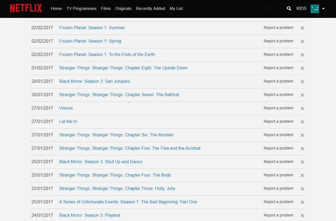The width and height of the screenshot is (336, 221).
Task: Click the 29/01/2017 date of San Junipero
Action: (42, 81)
